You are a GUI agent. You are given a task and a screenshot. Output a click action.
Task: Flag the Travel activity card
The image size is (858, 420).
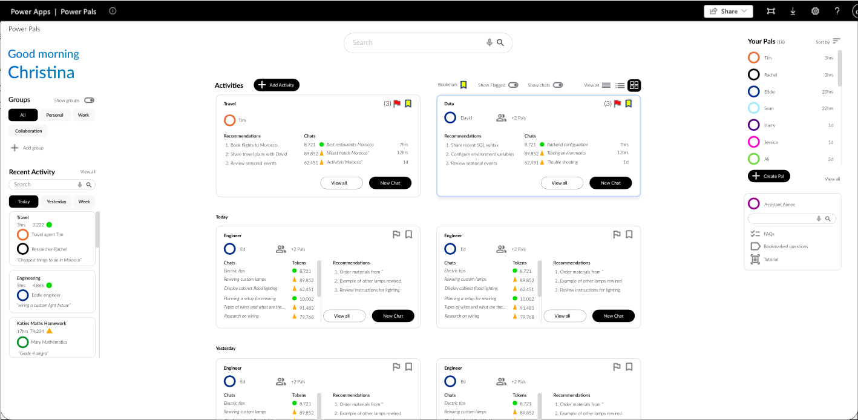[397, 103]
